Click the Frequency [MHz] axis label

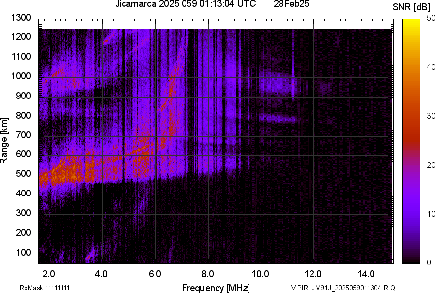[x=216, y=288]
